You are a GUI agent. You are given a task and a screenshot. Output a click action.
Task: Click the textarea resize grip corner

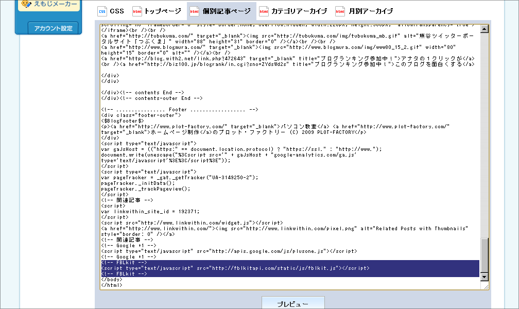pos(486,286)
